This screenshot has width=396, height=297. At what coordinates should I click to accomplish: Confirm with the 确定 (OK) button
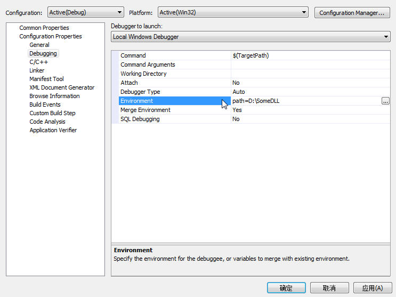pyautogui.click(x=286, y=288)
